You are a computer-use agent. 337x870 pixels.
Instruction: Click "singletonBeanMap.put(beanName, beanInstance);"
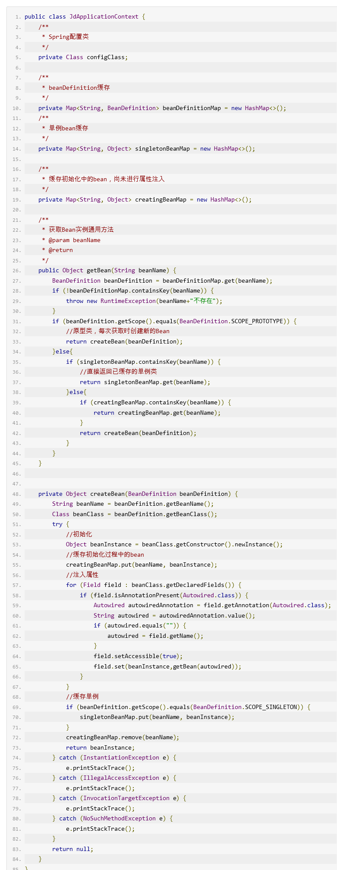(157, 717)
